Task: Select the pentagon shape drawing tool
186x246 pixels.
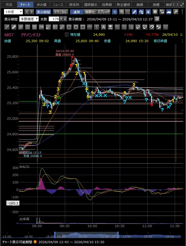Action: tap(69, 27)
